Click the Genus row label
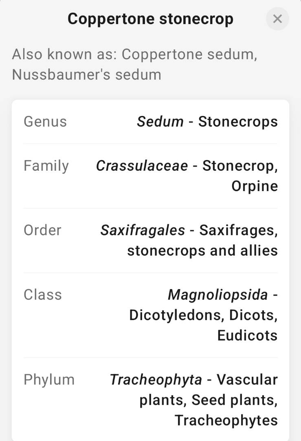The image size is (301, 441). (45, 122)
